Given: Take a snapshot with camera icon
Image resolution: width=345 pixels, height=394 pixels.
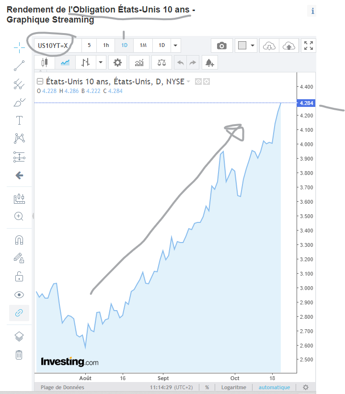Looking at the screenshot, I should pyautogui.click(x=222, y=46).
